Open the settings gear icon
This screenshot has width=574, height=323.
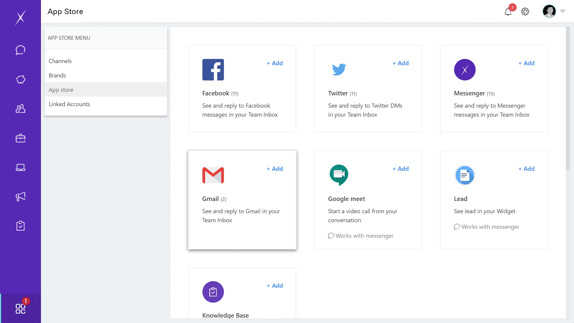tap(525, 12)
